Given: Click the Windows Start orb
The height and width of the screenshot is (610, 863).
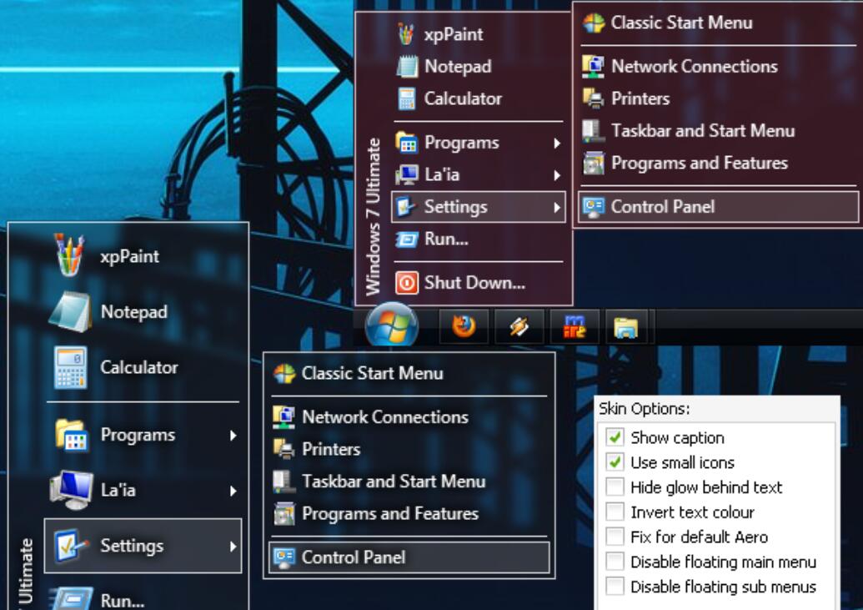Looking at the screenshot, I should (x=392, y=325).
